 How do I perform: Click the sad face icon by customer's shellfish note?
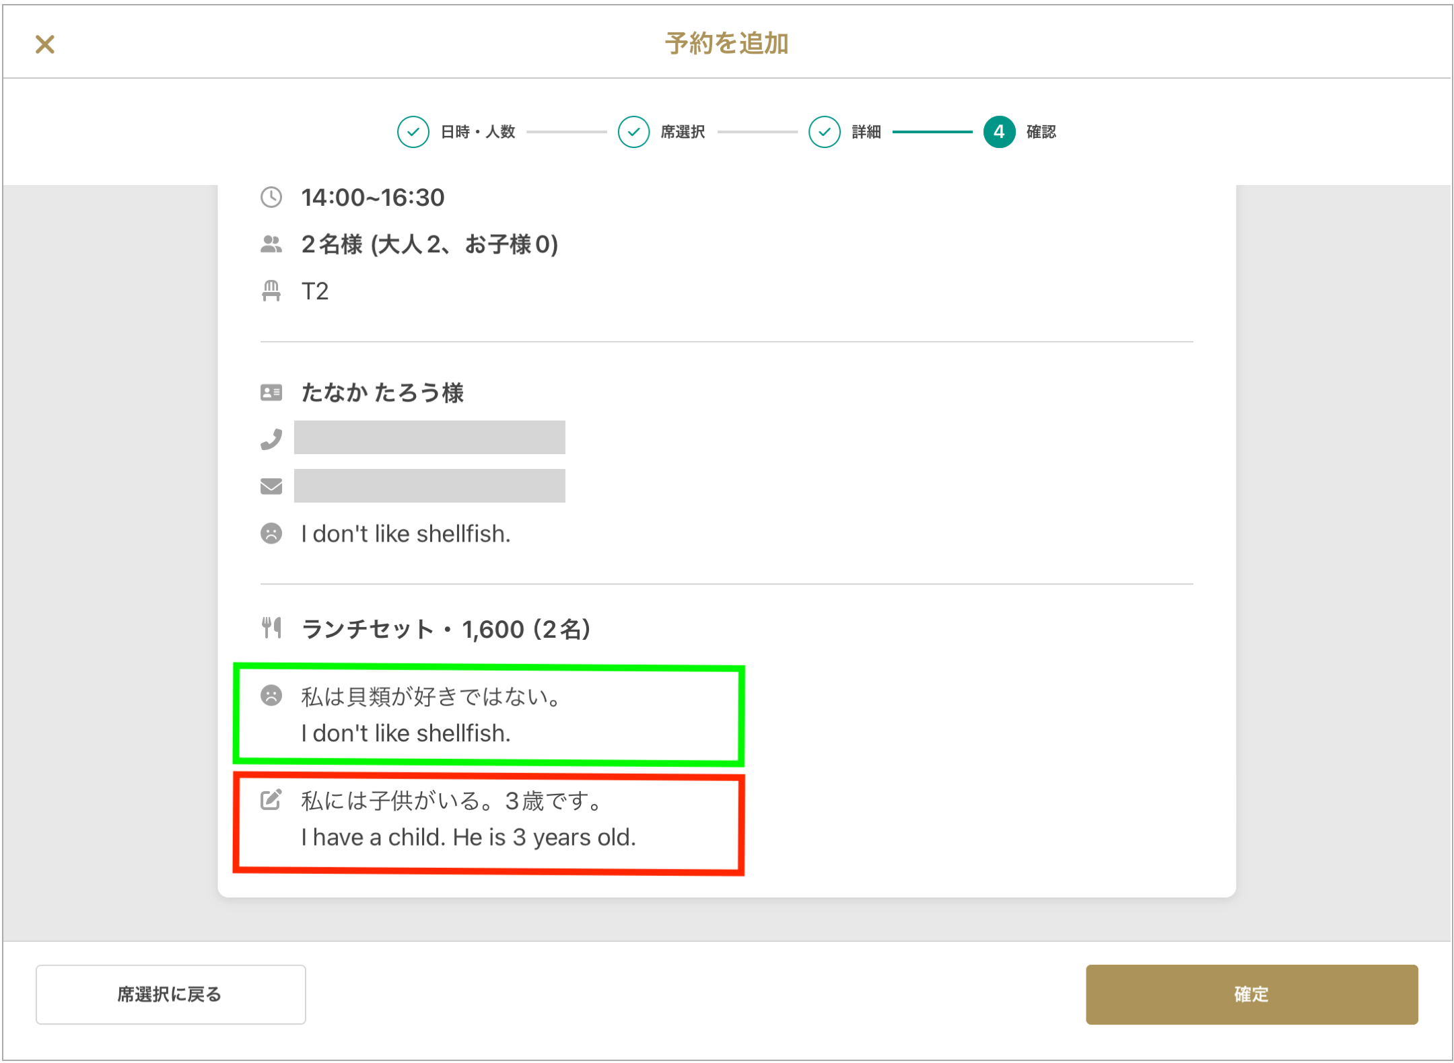(271, 534)
